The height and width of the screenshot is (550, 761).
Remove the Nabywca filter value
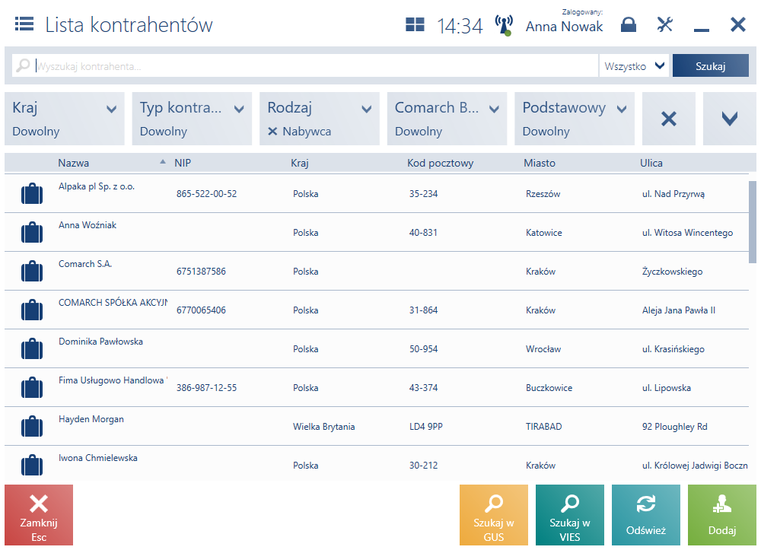coord(272,132)
